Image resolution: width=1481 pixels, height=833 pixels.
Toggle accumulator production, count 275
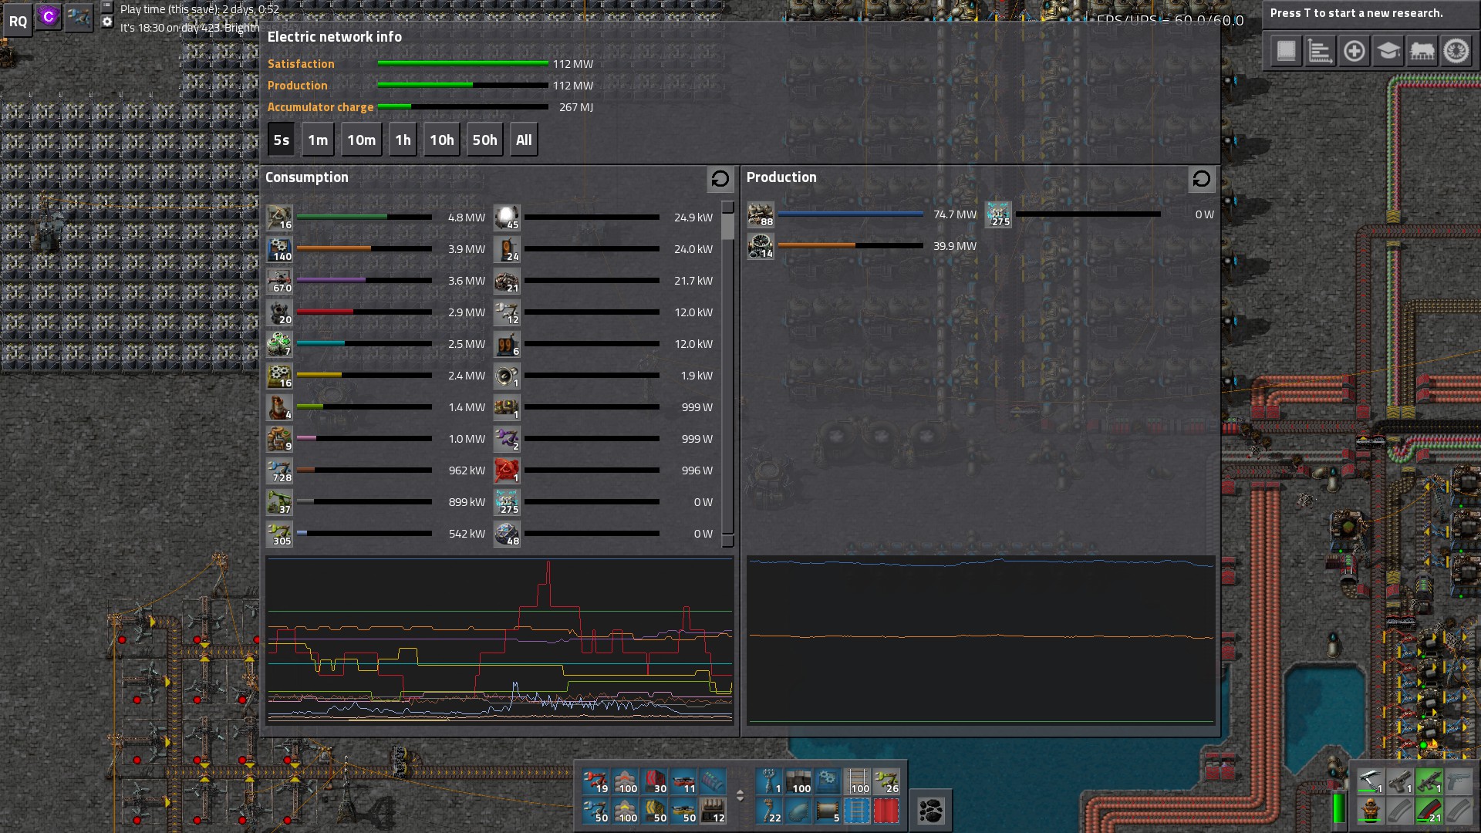click(x=998, y=214)
